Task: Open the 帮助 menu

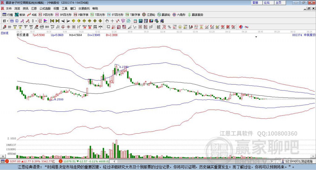Action: pos(95,8)
